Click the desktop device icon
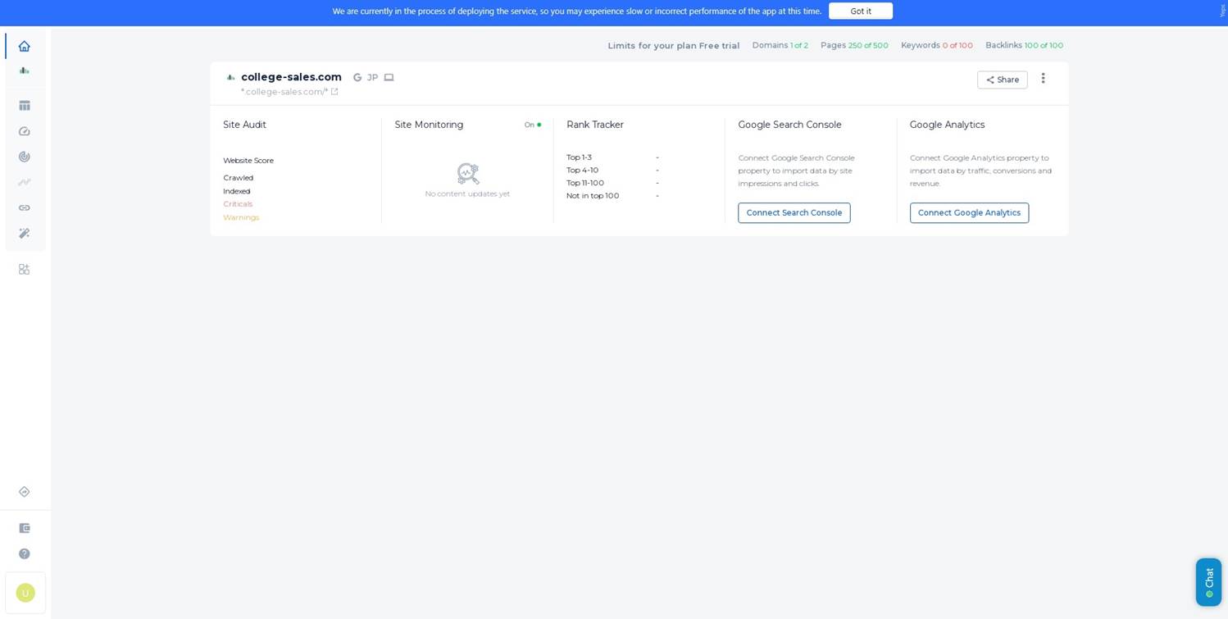The width and height of the screenshot is (1228, 619). click(x=389, y=77)
